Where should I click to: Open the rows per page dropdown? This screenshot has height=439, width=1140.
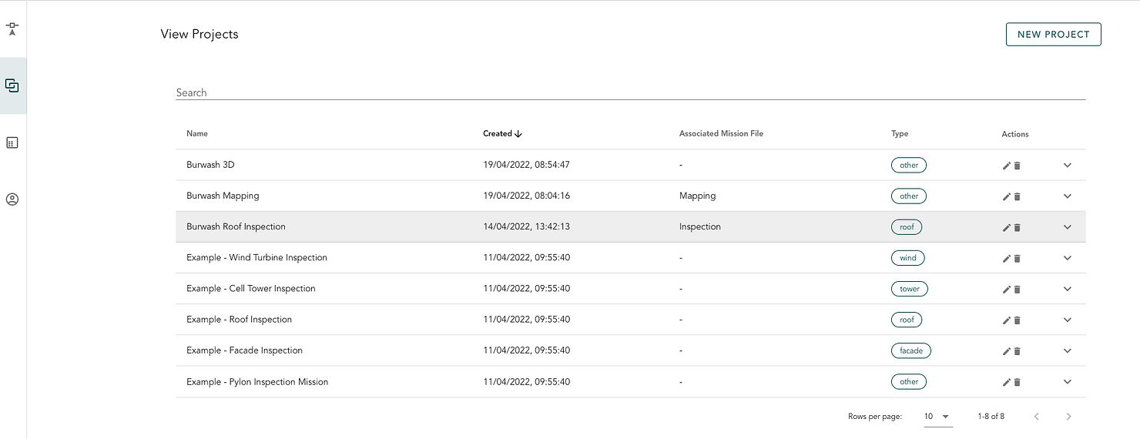[x=937, y=417]
